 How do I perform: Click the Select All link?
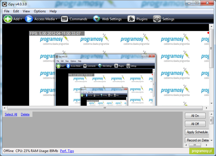coord(11,114)
